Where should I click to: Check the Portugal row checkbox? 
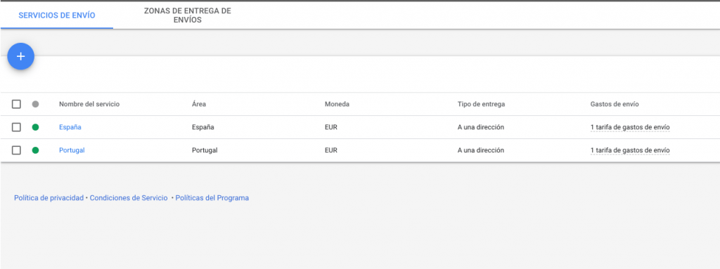point(17,150)
